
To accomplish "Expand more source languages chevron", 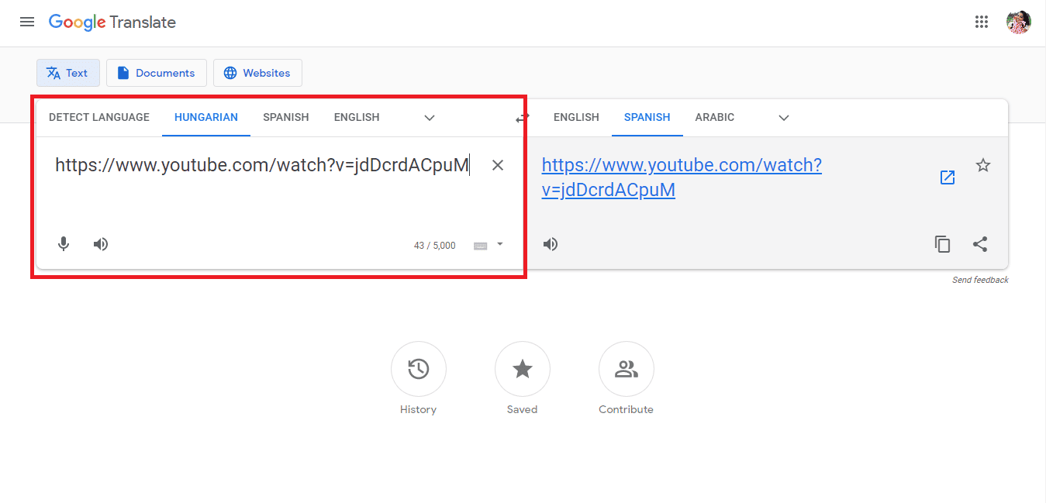I will coord(430,118).
